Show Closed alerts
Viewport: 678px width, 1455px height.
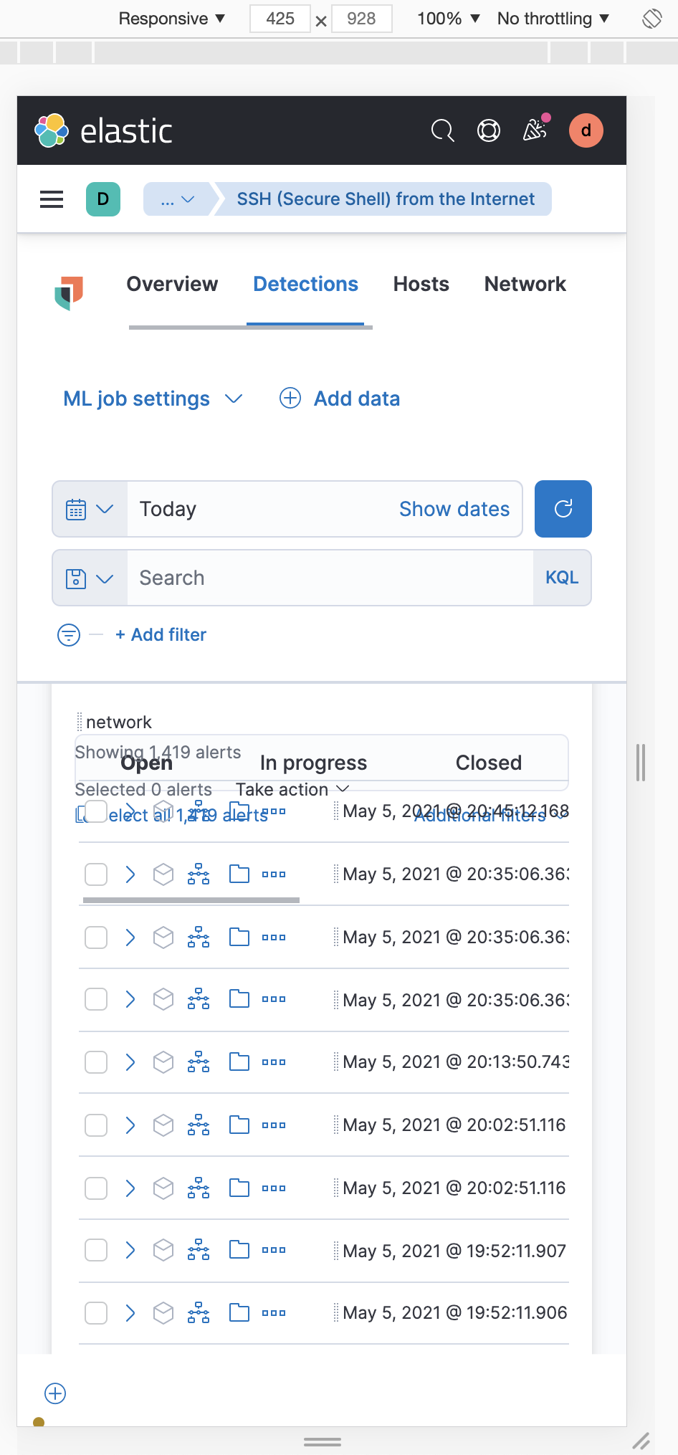pos(489,763)
